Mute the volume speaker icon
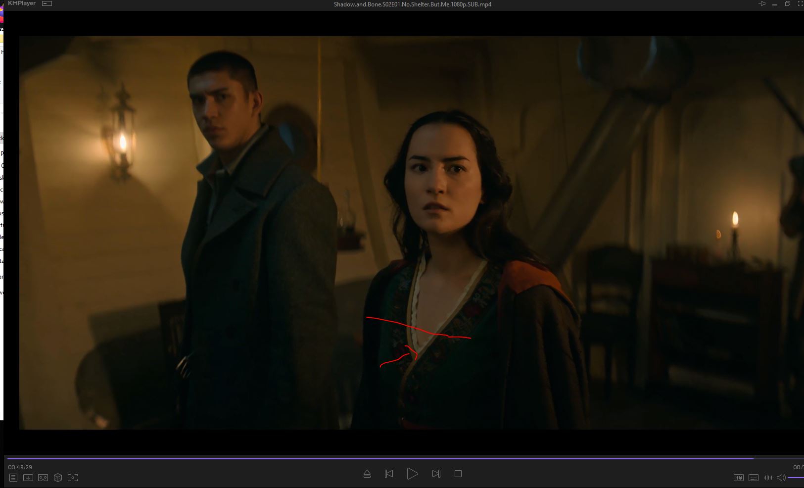804x488 pixels. (x=781, y=478)
